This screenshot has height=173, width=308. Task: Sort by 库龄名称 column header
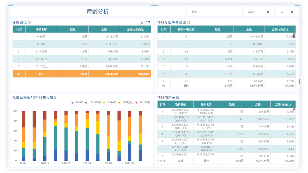point(41,29)
